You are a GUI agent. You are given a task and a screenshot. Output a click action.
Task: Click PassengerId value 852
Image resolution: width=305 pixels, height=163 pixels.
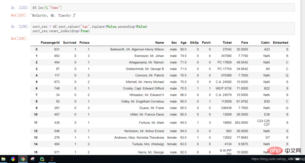pyautogui.click(x=57, y=56)
